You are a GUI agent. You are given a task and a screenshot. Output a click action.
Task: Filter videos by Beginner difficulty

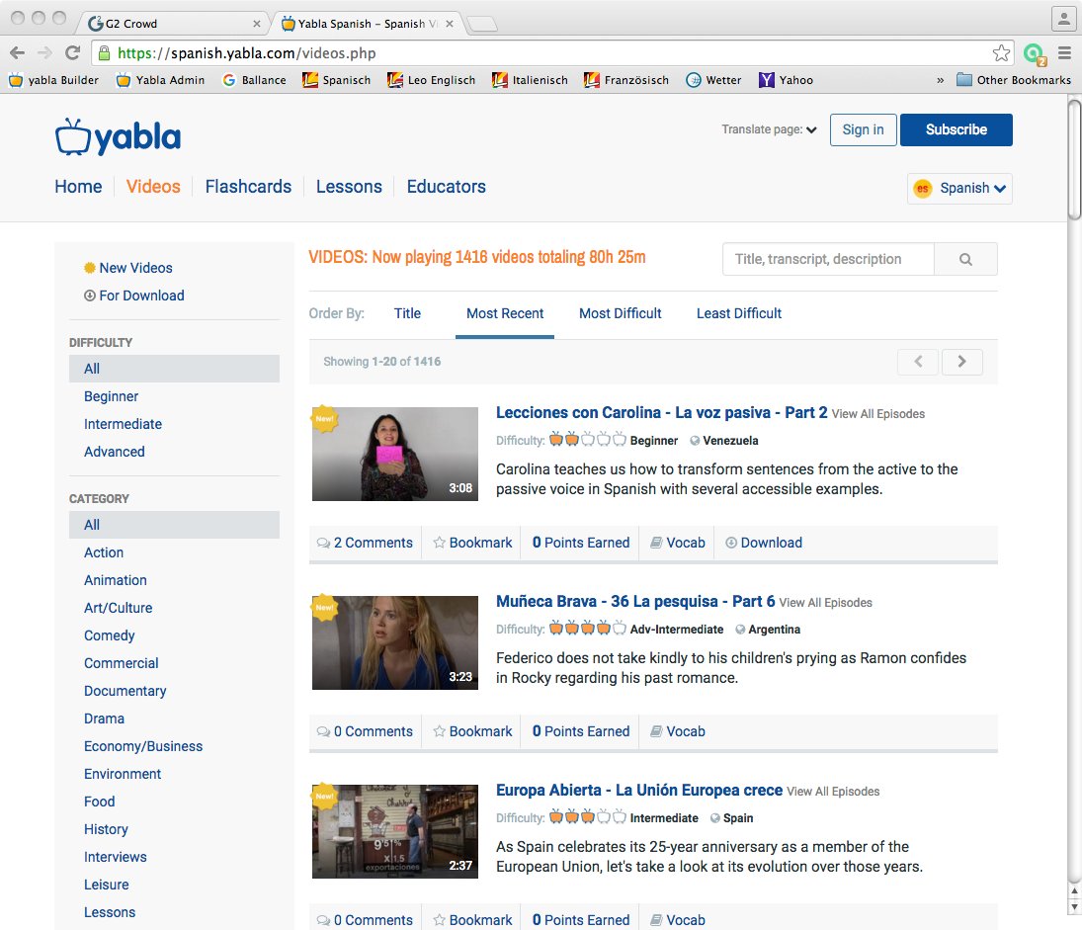111,396
